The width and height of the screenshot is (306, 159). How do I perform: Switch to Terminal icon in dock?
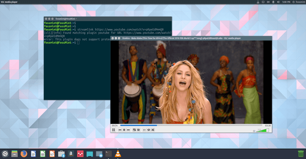coord(108,154)
